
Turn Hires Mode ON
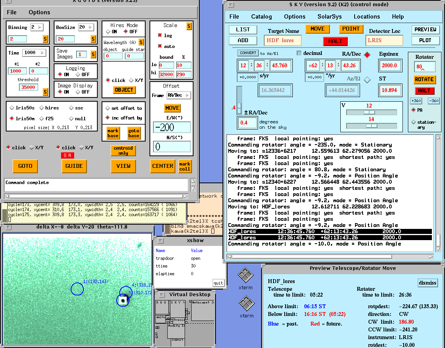pos(108,32)
